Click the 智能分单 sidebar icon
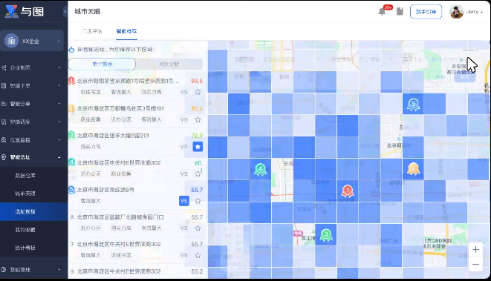Screen dimensions: 491x281 tap(4, 104)
